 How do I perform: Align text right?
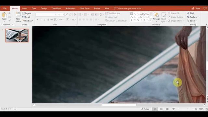(87, 19)
